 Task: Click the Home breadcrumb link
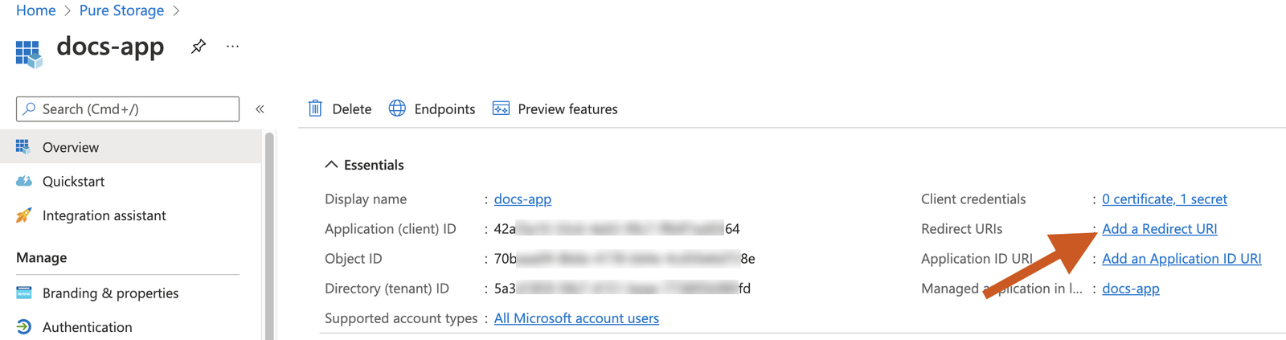coord(36,10)
